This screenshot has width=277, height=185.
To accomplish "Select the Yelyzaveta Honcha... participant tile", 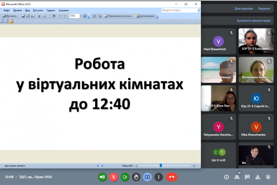I will [x=219, y=127].
